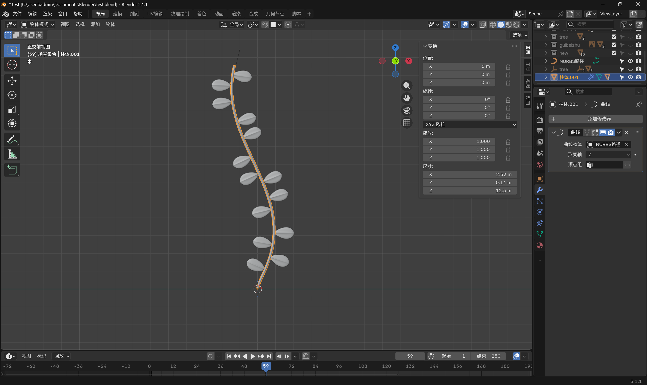
Task: Switch to the 建模 workspace tab
Action: pyautogui.click(x=117, y=14)
